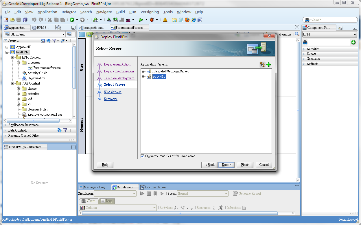Screen dimensions: 361x225
Task: Expand the Activities palette section
Action: click(x=304, y=49)
